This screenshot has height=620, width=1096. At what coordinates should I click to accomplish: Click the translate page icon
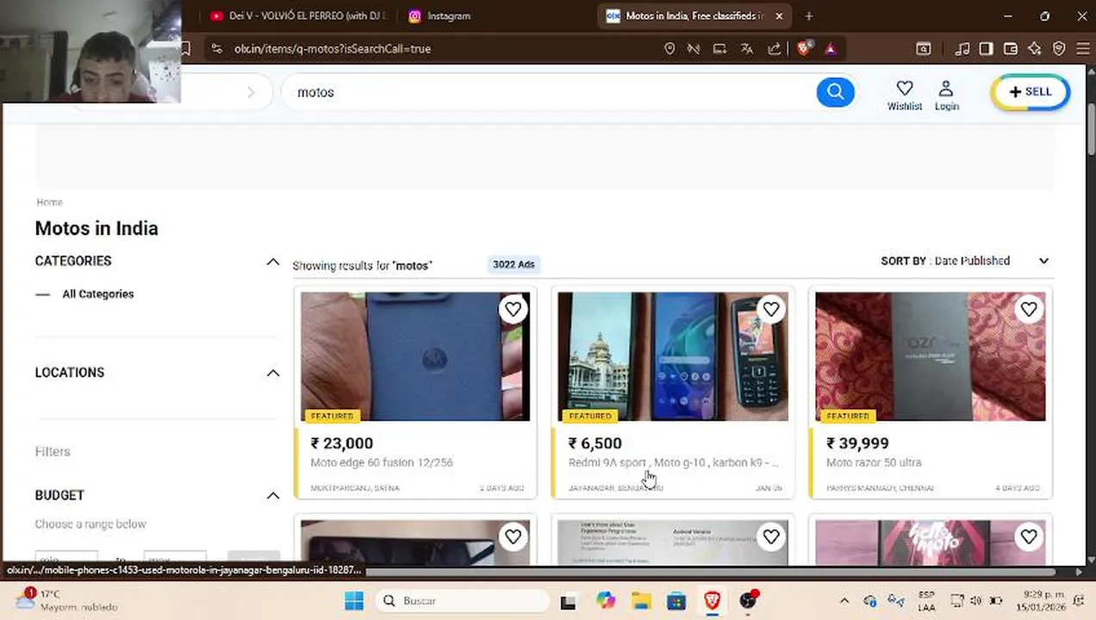click(x=747, y=49)
